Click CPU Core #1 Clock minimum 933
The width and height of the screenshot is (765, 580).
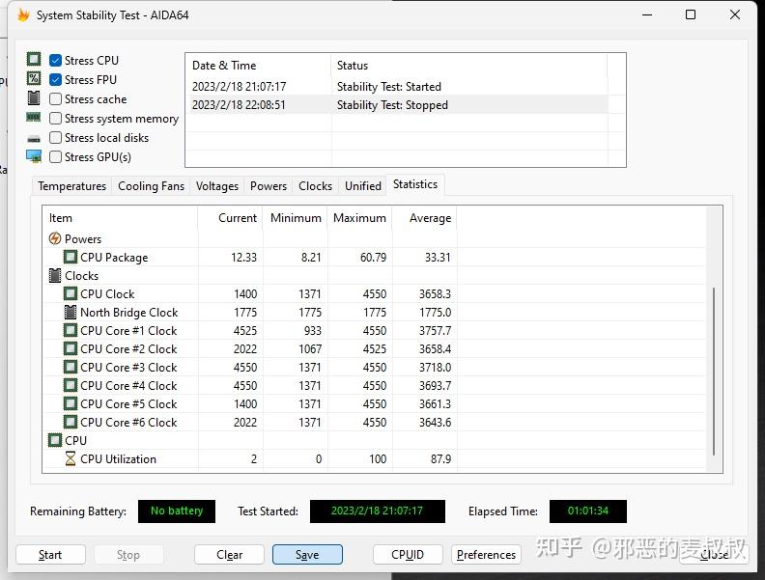[x=312, y=331]
